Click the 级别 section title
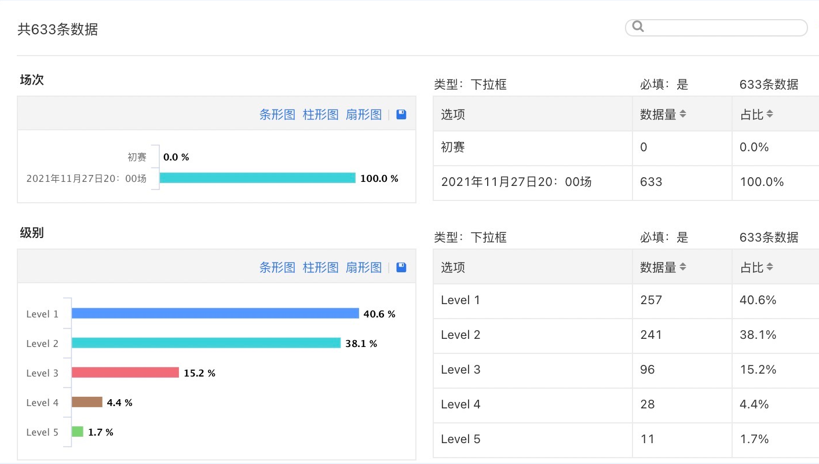The height and width of the screenshot is (464, 819). click(32, 233)
